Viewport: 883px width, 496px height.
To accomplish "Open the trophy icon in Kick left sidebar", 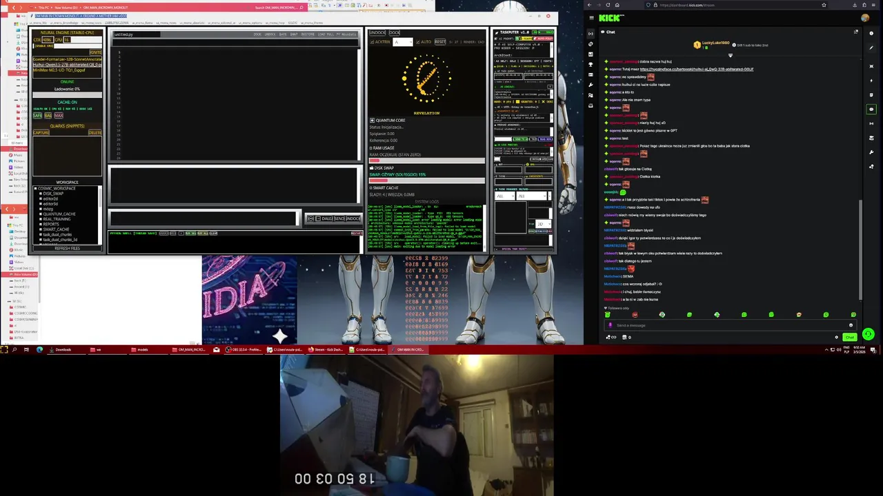I will (x=591, y=64).
